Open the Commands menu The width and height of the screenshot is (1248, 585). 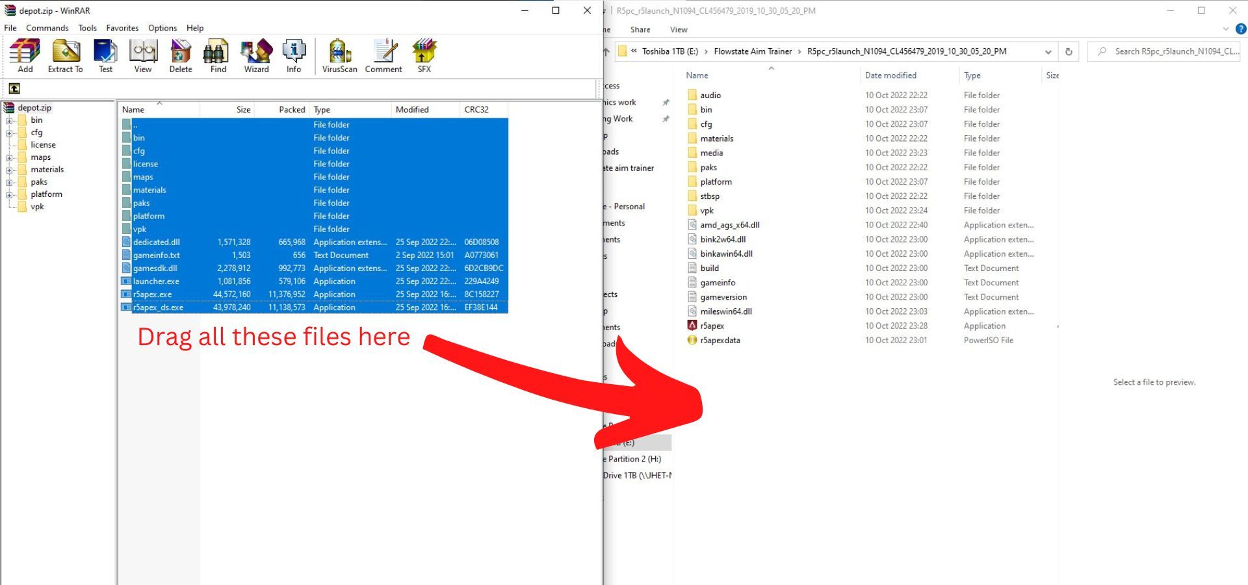[47, 28]
